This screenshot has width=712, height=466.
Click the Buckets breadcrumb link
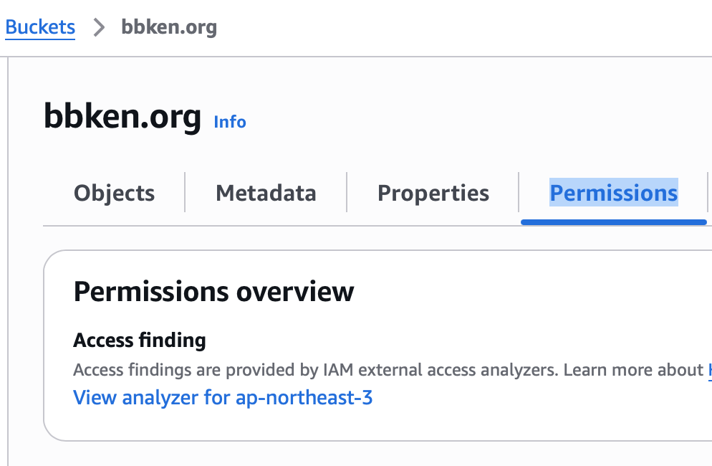coord(40,27)
